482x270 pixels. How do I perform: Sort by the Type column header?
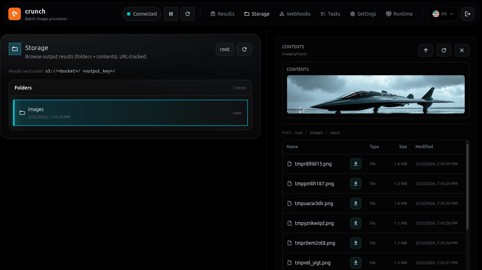[x=374, y=147]
